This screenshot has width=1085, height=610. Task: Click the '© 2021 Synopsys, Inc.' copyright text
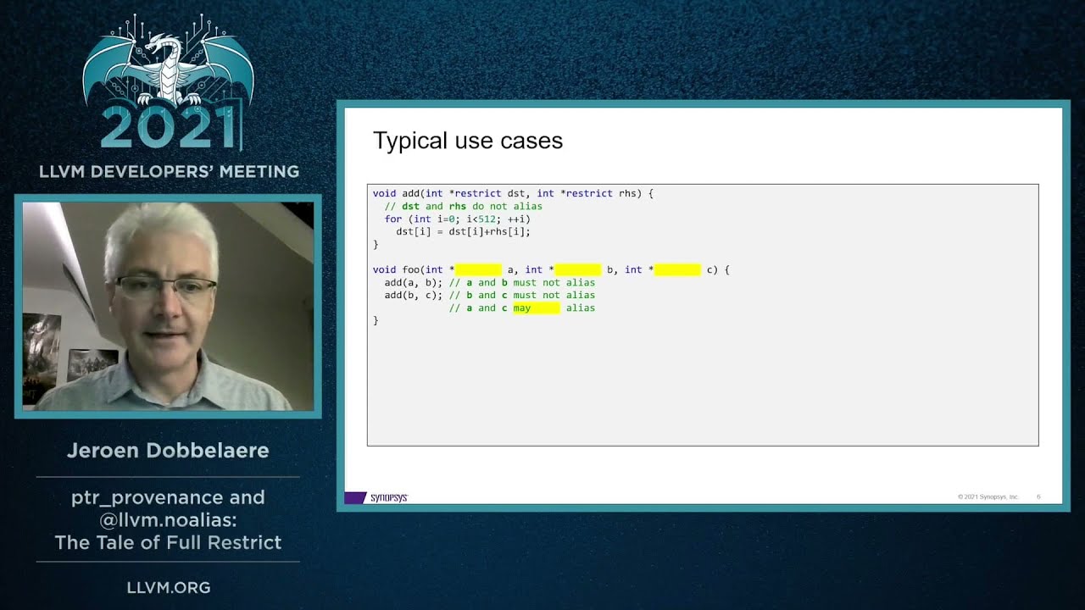tap(988, 497)
